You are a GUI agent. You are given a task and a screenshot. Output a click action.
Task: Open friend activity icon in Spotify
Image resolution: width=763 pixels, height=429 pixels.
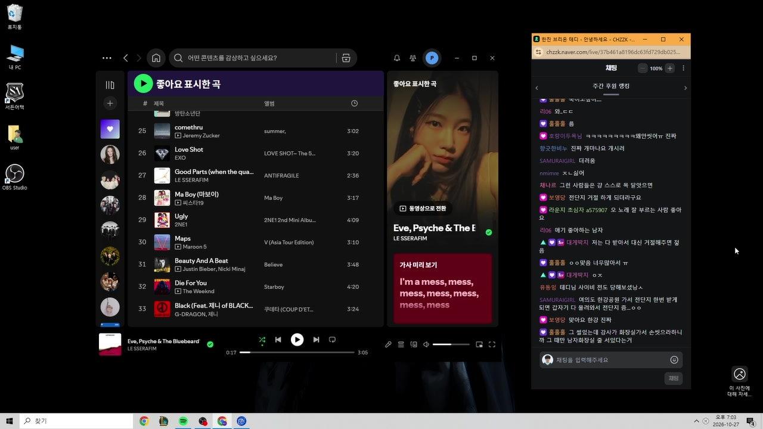click(x=412, y=58)
